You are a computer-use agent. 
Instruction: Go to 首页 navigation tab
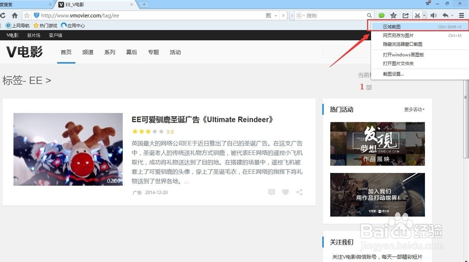click(x=66, y=52)
